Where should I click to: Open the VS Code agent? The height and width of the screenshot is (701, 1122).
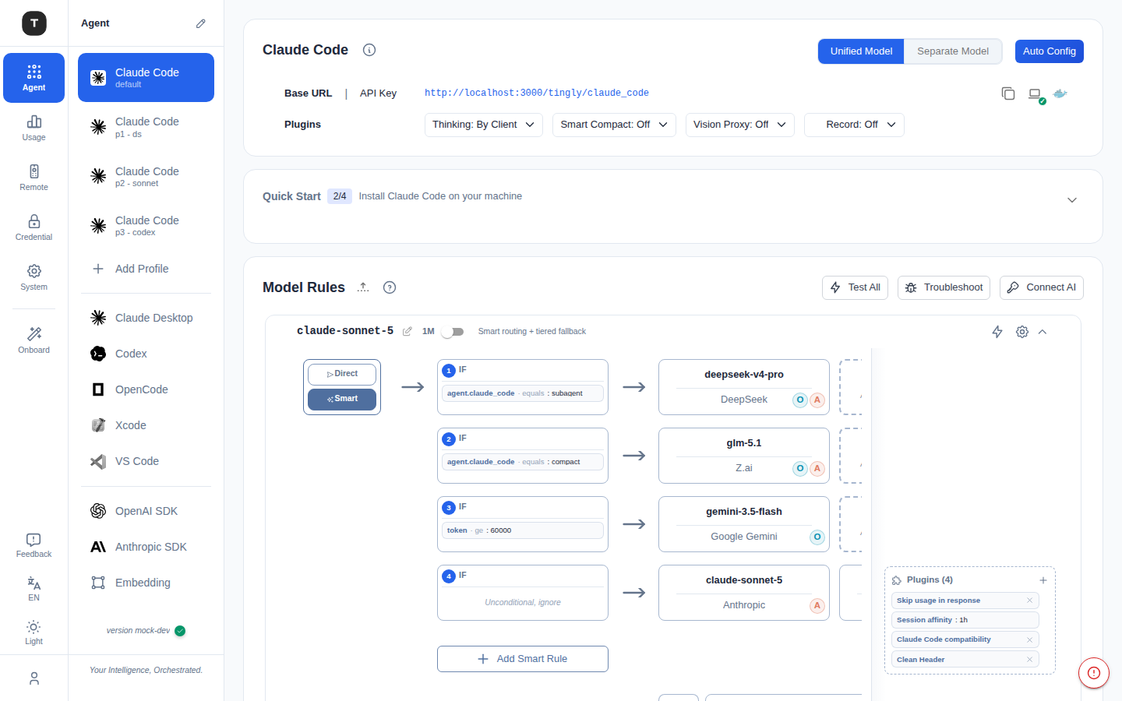(146, 461)
